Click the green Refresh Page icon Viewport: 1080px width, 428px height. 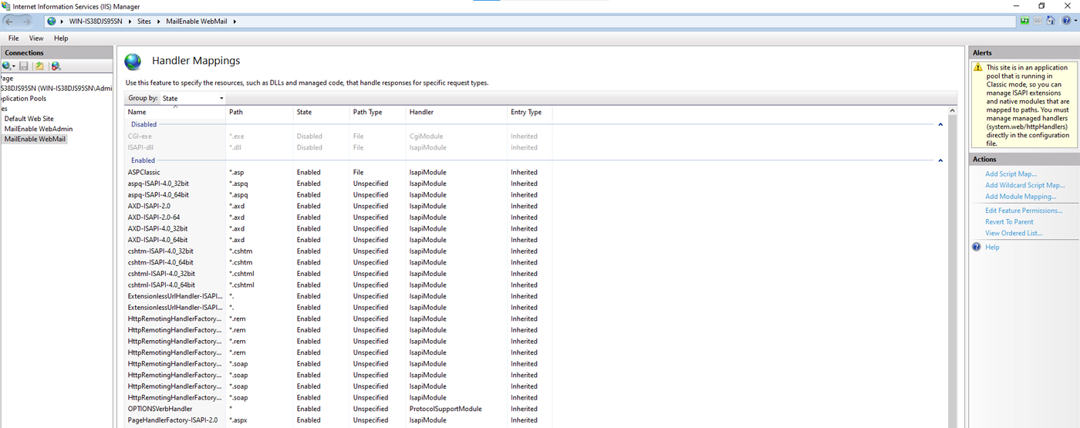click(x=1024, y=21)
